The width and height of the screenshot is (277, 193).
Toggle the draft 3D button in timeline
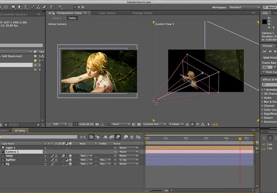point(98,137)
